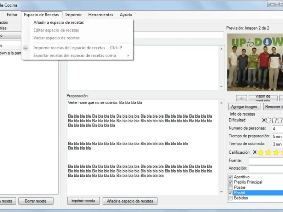
Task: Go to previous image with '<' button
Action: tap(242, 98)
